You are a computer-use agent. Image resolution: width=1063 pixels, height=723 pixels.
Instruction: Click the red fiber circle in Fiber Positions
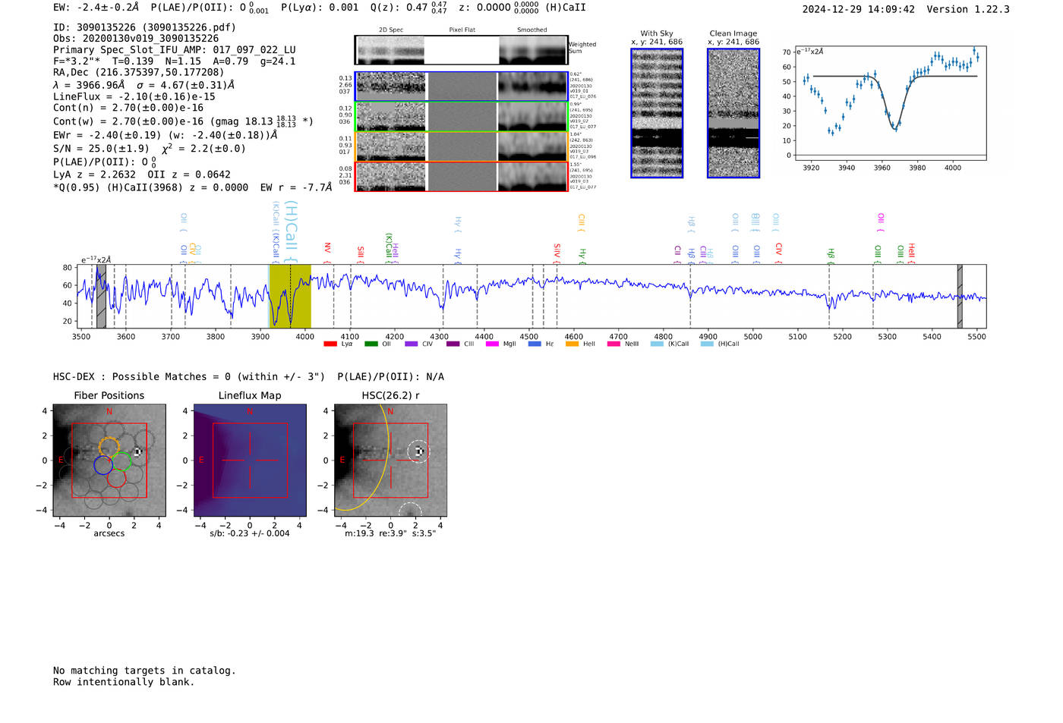tap(116, 478)
